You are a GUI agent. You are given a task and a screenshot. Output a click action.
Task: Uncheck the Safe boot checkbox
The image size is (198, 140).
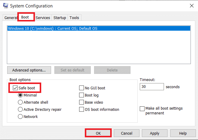pos(15,88)
